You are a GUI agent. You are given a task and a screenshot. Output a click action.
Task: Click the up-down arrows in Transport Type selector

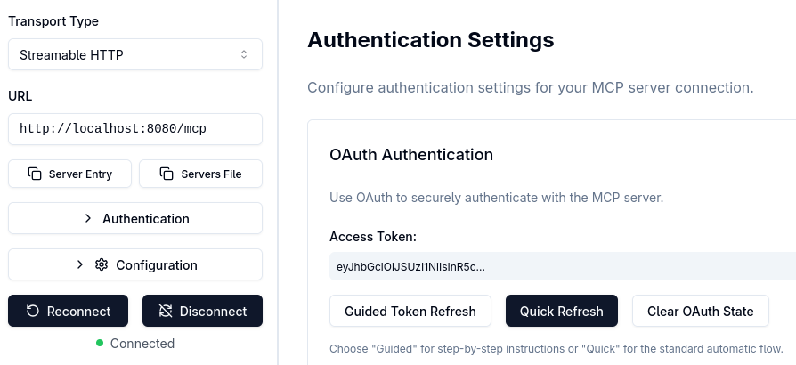click(x=244, y=54)
